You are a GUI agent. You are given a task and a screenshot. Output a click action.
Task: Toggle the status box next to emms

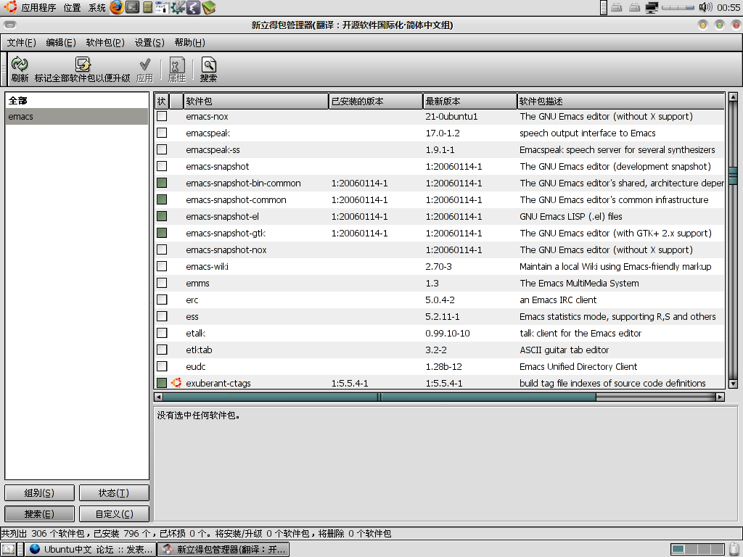point(162,284)
